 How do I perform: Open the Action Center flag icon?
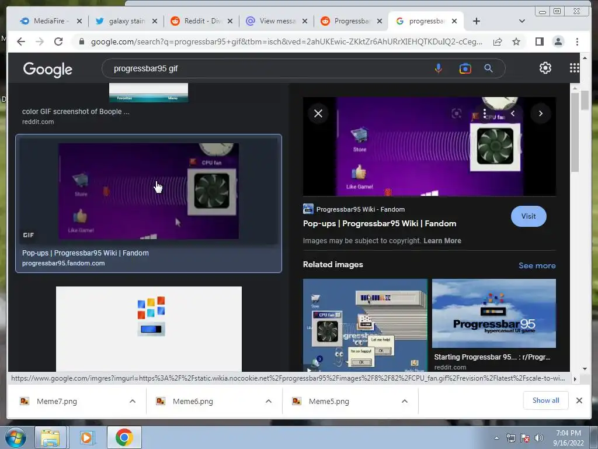525,438
